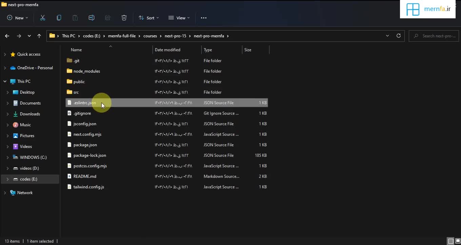Select the node_modules folder icon
The height and width of the screenshot is (245, 461).
coord(69,71)
